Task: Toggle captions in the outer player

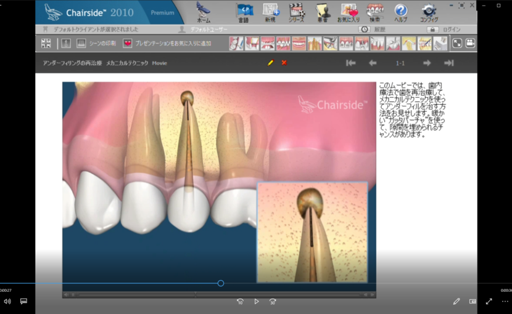Action: pos(23,302)
